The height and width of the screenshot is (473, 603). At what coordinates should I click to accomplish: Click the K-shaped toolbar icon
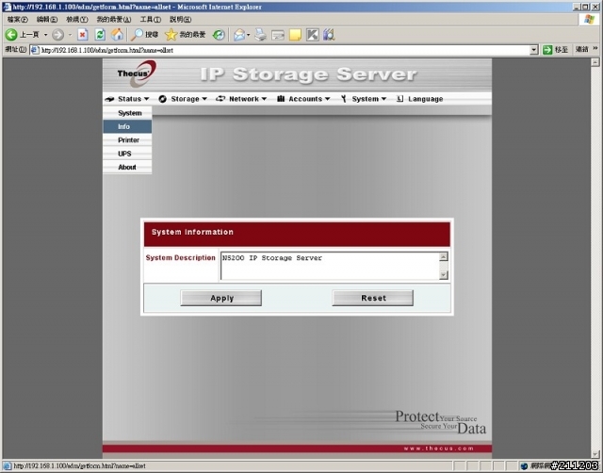coord(312,35)
